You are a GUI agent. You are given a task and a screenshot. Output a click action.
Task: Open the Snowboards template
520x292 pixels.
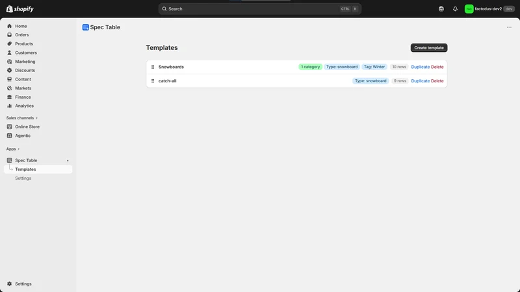coord(171,67)
